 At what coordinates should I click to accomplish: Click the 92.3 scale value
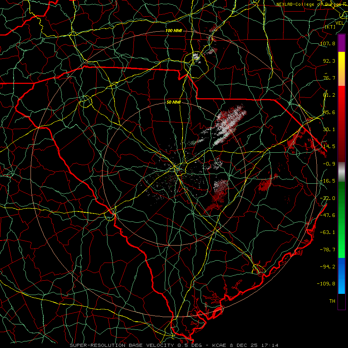point(329,61)
